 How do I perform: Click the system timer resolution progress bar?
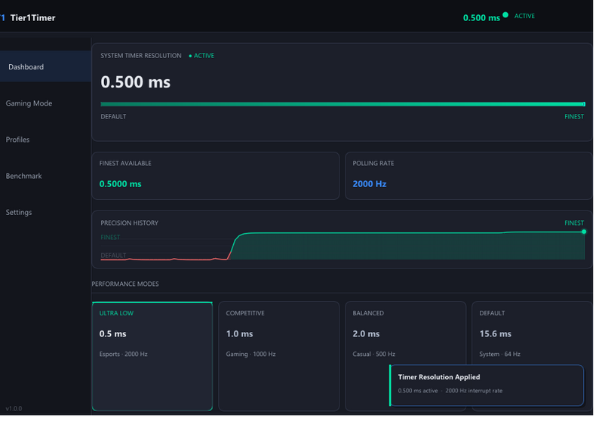tap(343, 104)
